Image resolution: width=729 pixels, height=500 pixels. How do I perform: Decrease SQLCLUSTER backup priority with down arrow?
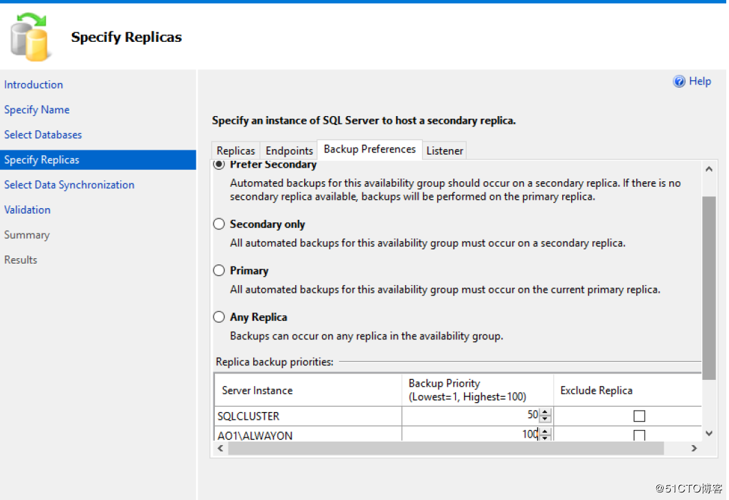click(545, 419)
